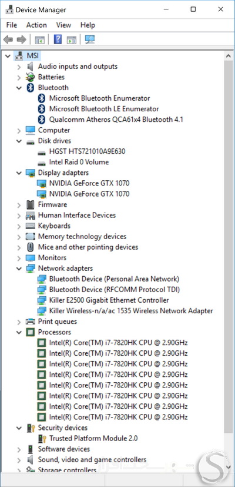Image resolution: width=235 pixels, height=487 pixels.
Task: Open the Action menu
Action: [x=36, y=25]
